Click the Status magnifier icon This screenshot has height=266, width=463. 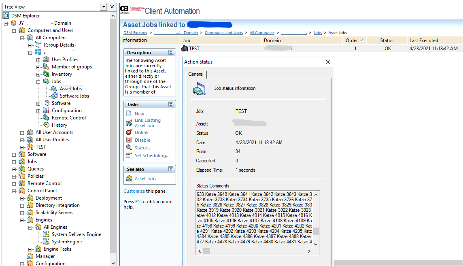(129, 147)
